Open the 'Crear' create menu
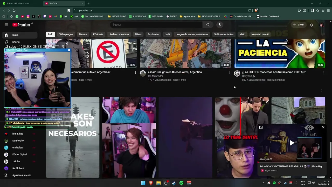The image size is (332, 187). pyautogui.click(x=298, y=25)
